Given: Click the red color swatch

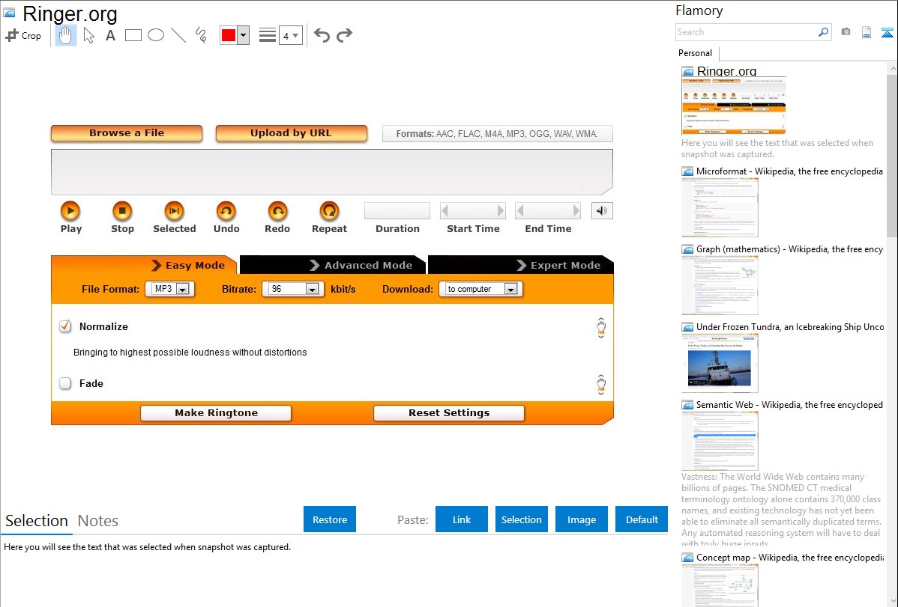Looking at the screenshot, I should pyautogui.click(x=229, y=35).
